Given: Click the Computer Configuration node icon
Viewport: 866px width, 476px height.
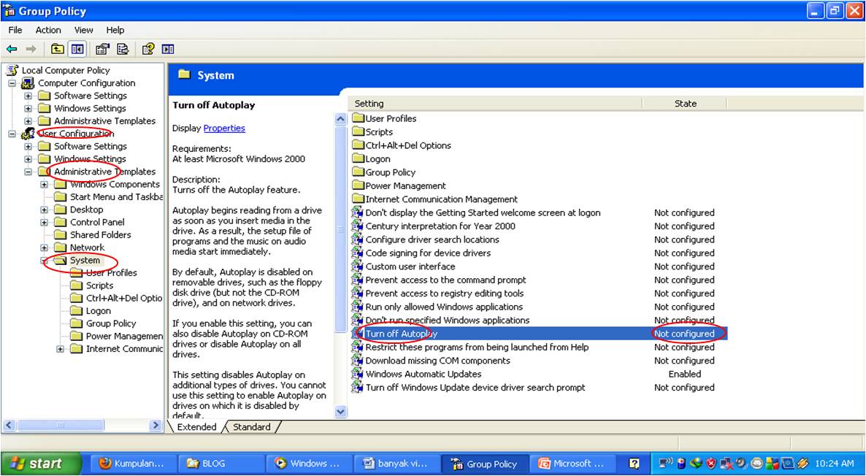Looking at the screenshot, I should click(28, 82).
